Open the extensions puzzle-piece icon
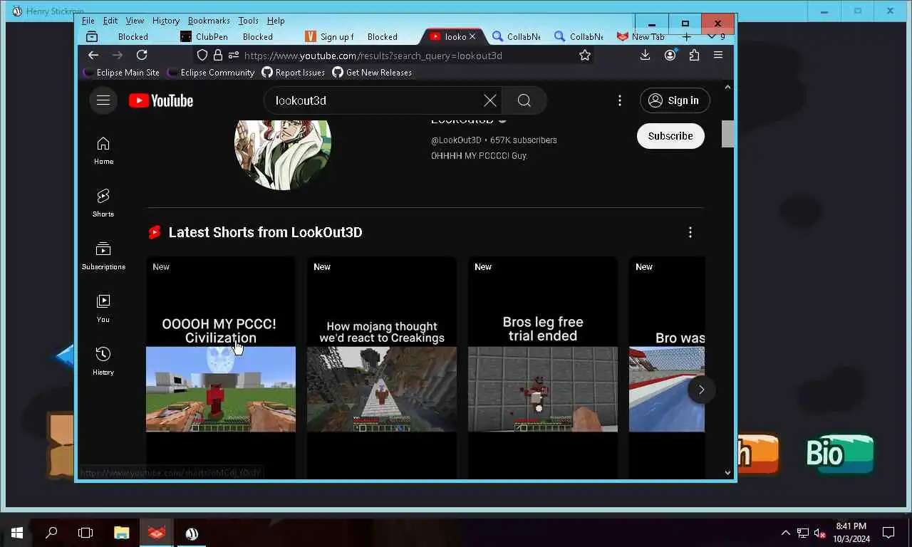Image resolution: width=912 pixels, height=547 pixels. click(x=694, y=55)
